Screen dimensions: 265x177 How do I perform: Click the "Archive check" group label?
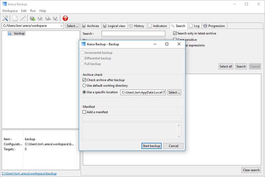point(93,75)
